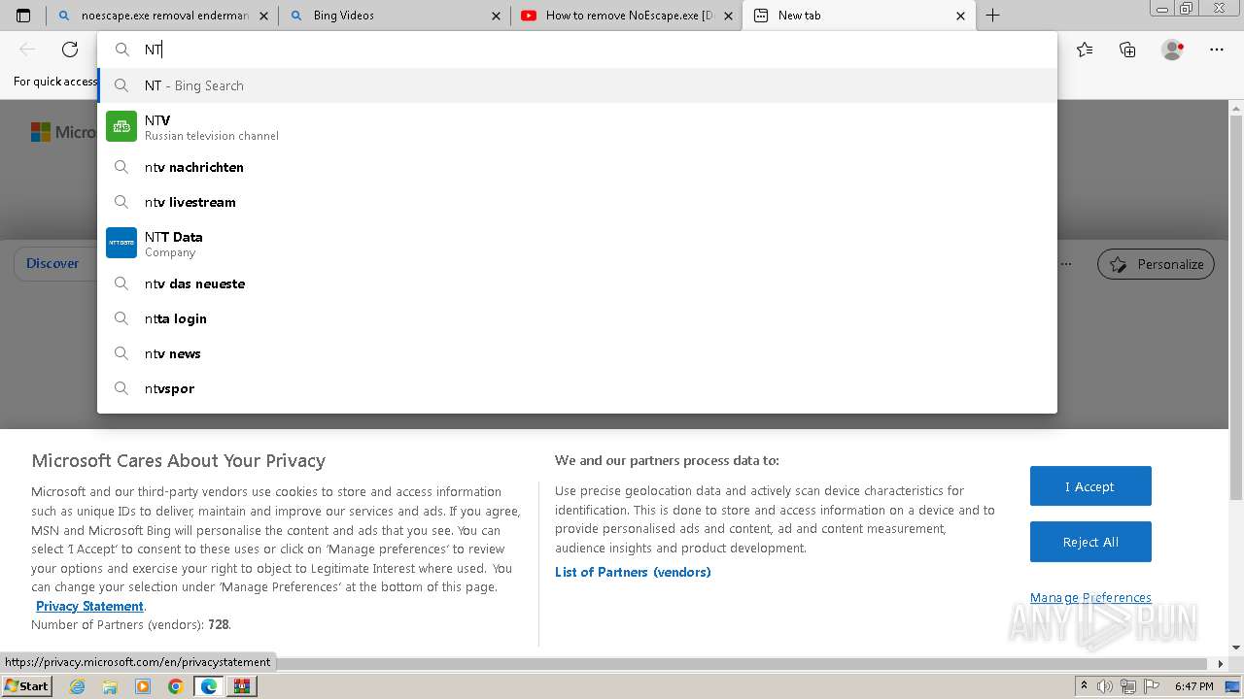The width and height of the screenshot is (1244, 699).
Task: Click the Discover button
Action: (52, 264)
